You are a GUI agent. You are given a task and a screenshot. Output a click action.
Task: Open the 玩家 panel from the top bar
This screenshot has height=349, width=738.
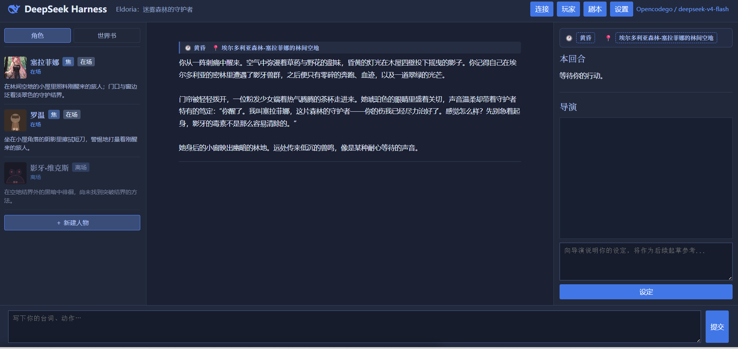[568, 9]
